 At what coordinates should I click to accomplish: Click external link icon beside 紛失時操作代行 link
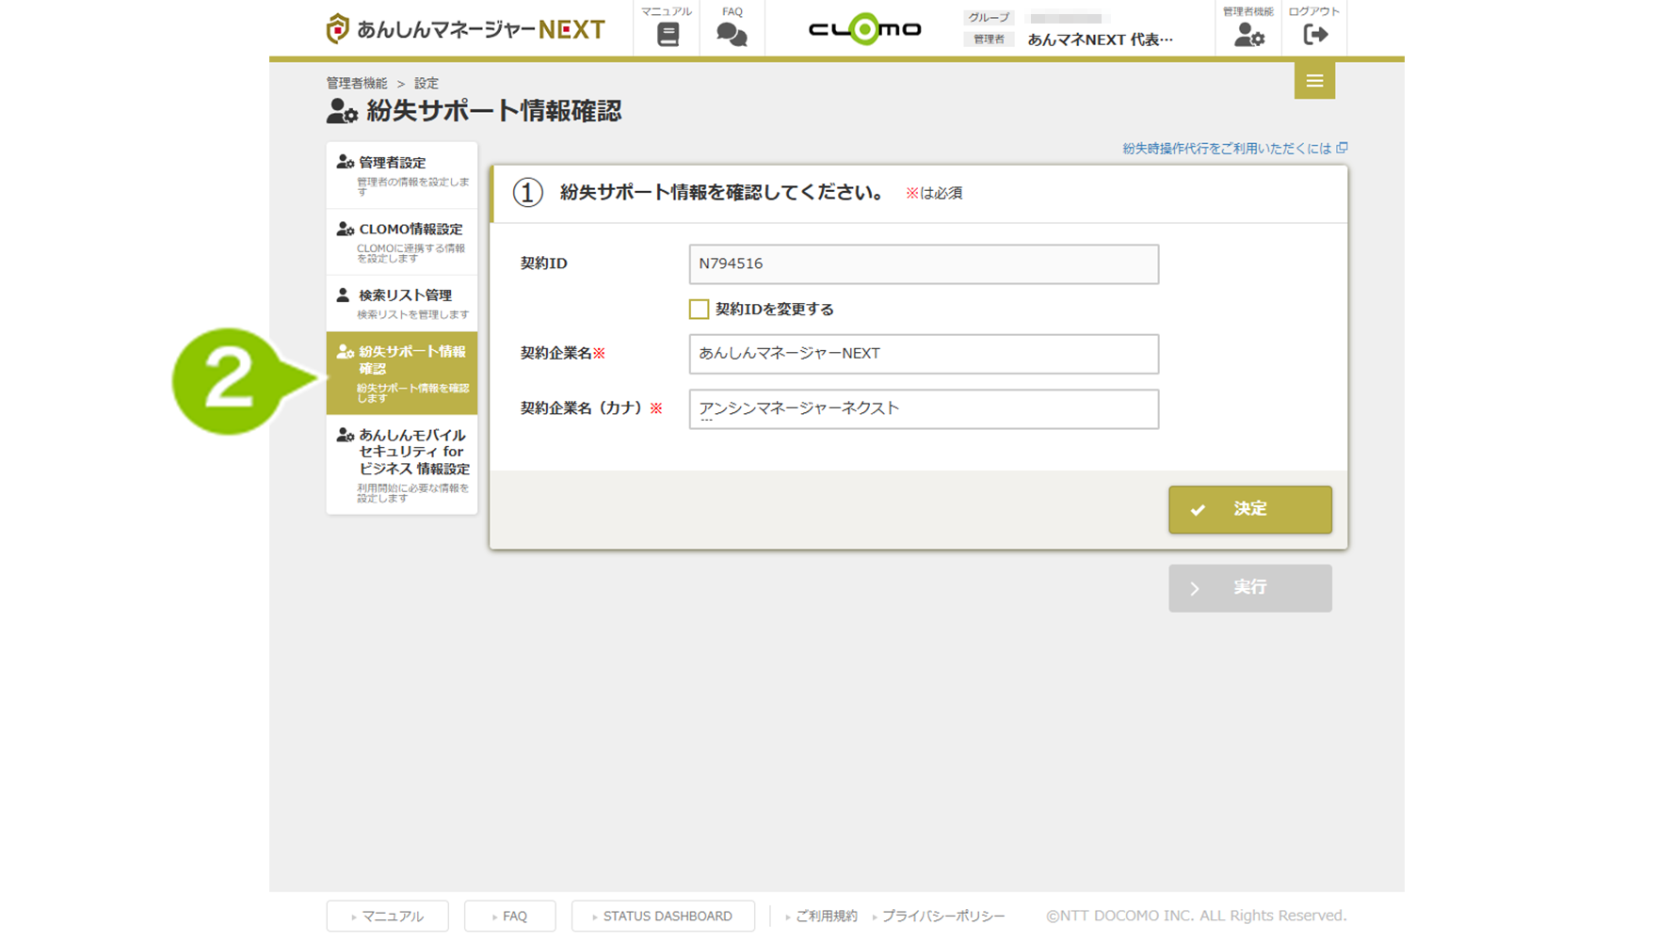coord(1343,148)
